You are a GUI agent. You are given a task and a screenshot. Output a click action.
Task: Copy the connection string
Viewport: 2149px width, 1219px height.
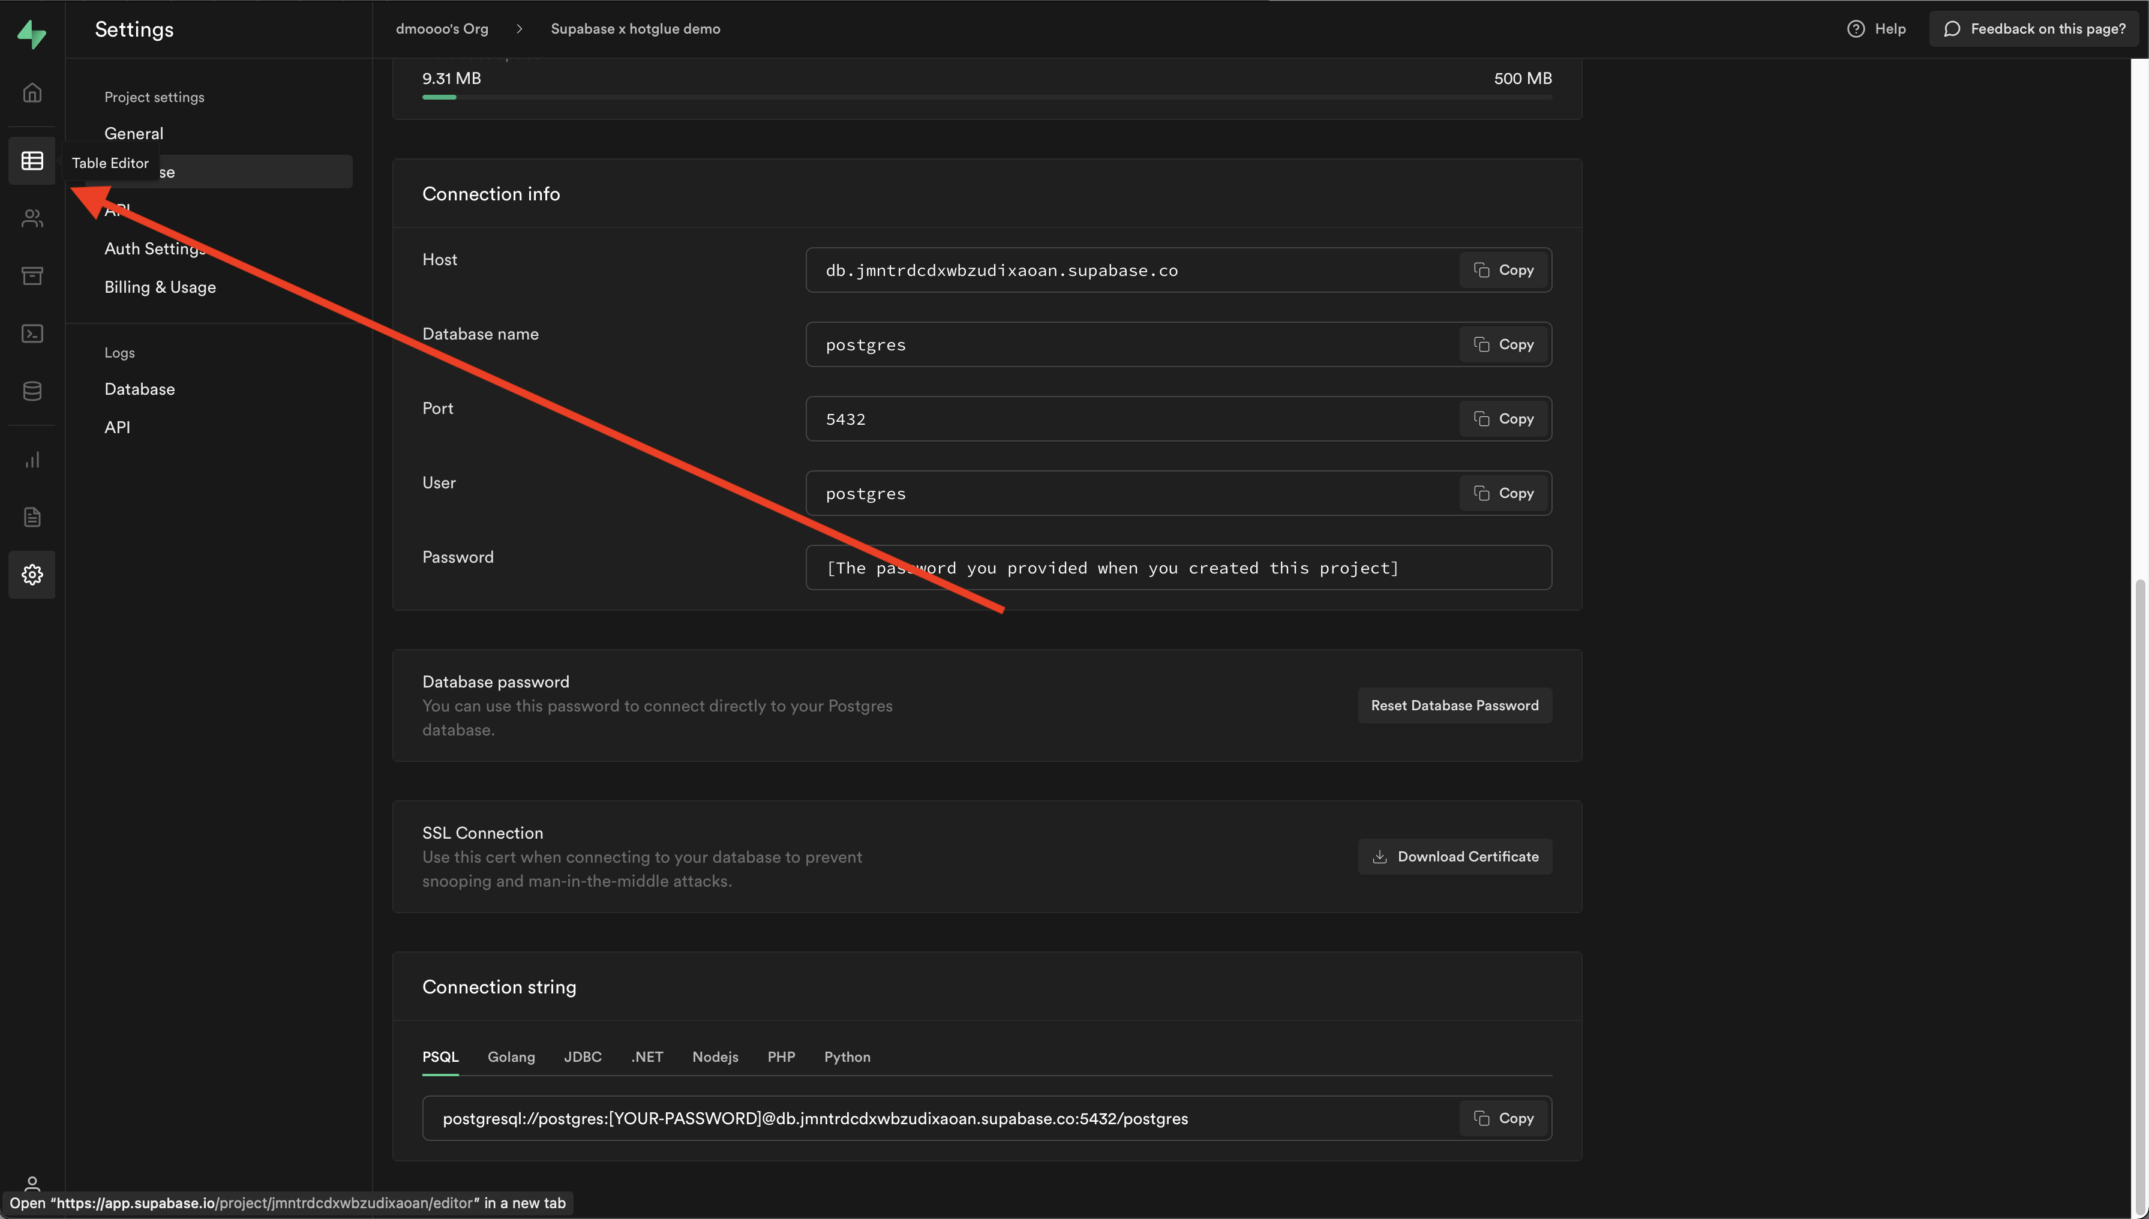click(1503, 1118)
